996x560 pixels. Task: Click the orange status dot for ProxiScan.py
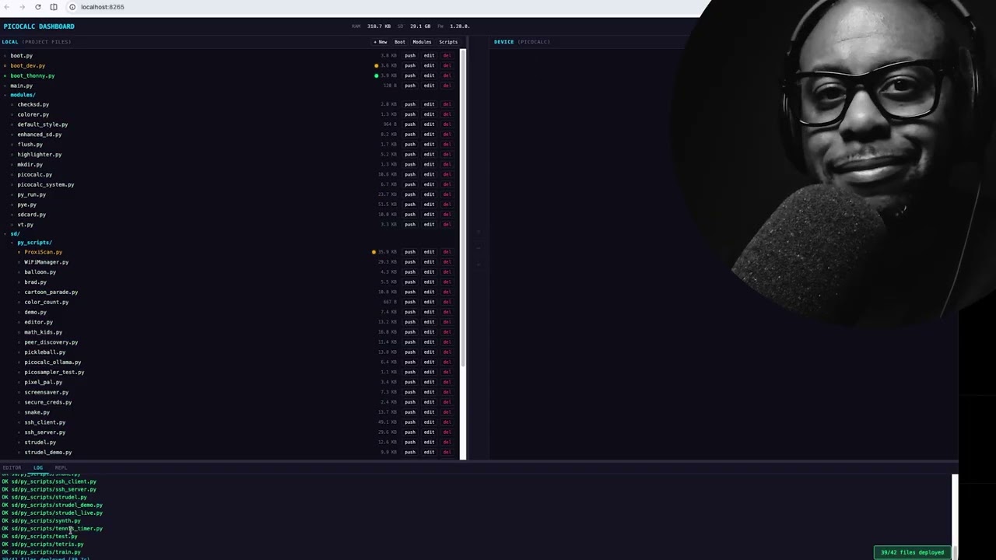pyautogui.click(x=373, y=252)
